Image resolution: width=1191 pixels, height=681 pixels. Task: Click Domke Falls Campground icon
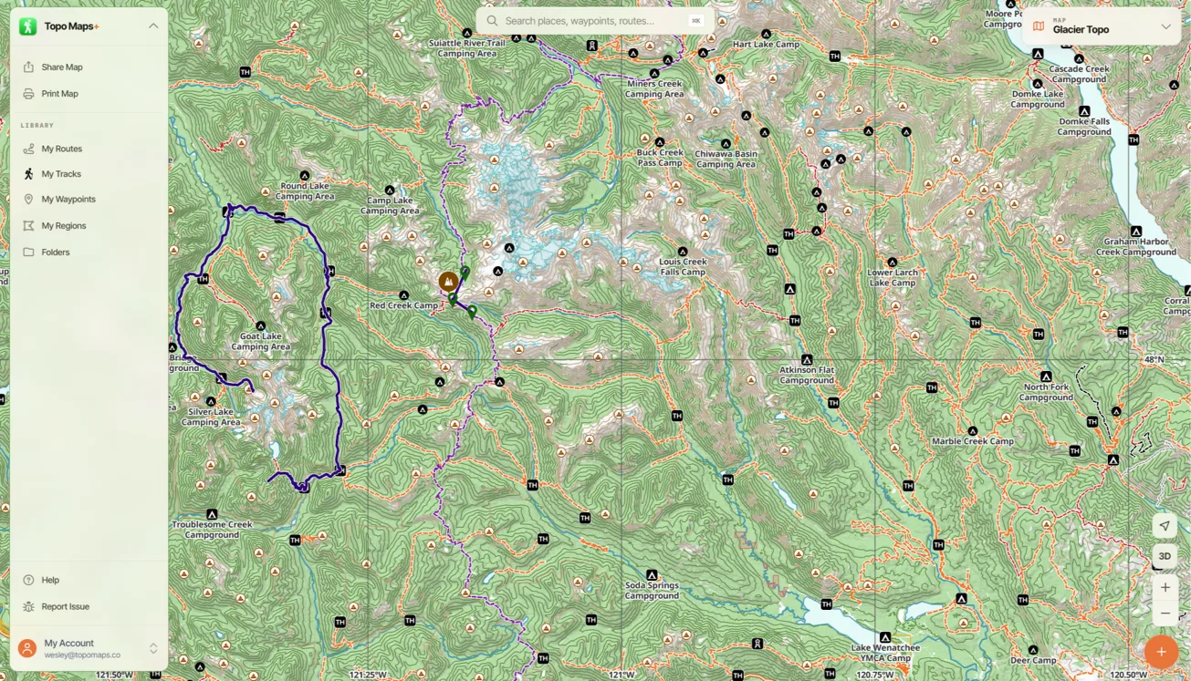pos(1084,111)
